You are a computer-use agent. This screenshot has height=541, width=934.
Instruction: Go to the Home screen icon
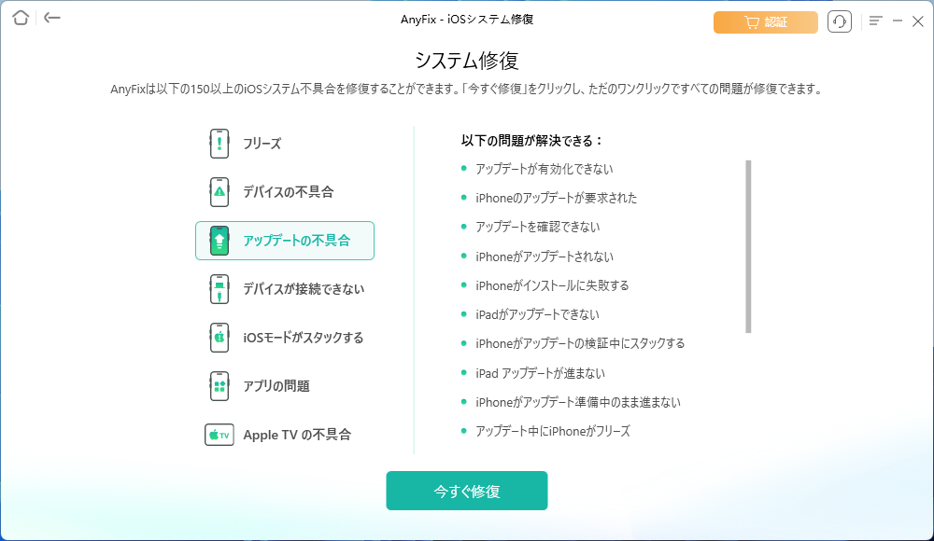(x=21, y=18)
